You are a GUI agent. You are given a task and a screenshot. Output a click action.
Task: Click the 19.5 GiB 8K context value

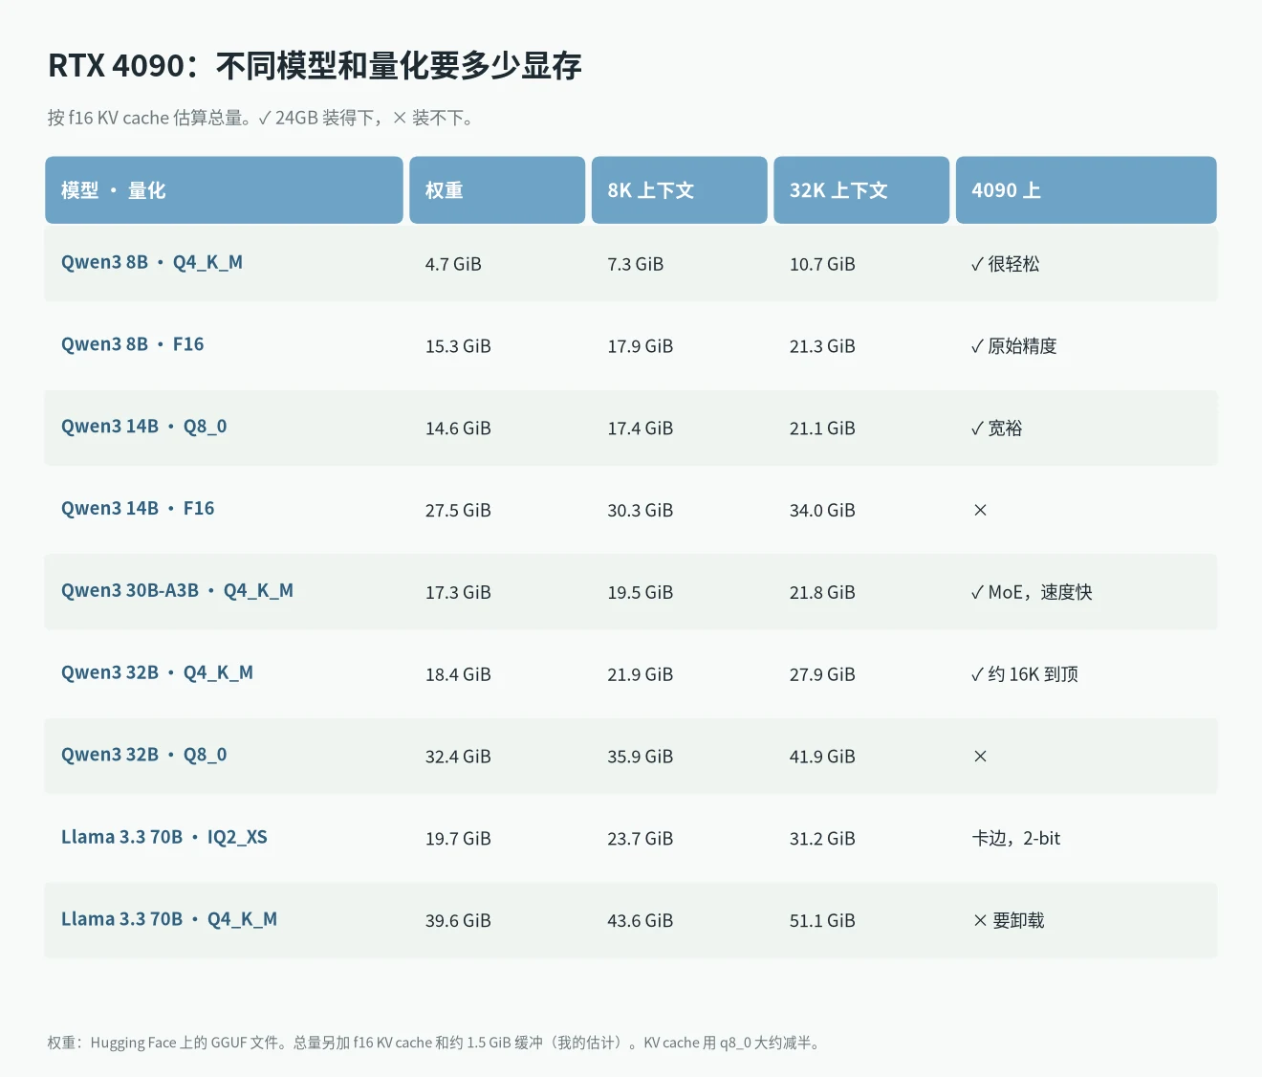pos(641,593)
